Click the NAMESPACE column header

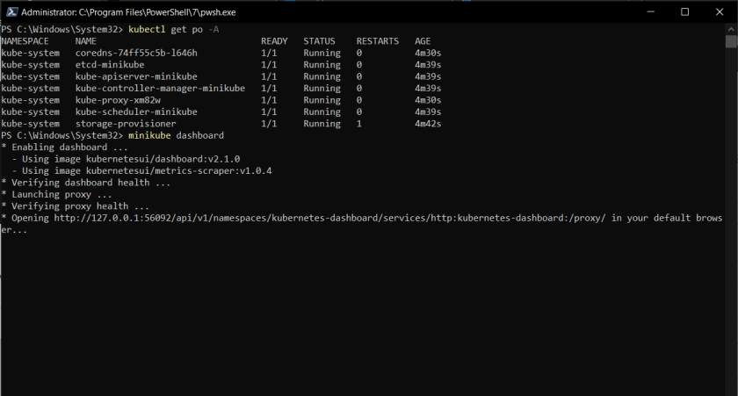[26, 41]
